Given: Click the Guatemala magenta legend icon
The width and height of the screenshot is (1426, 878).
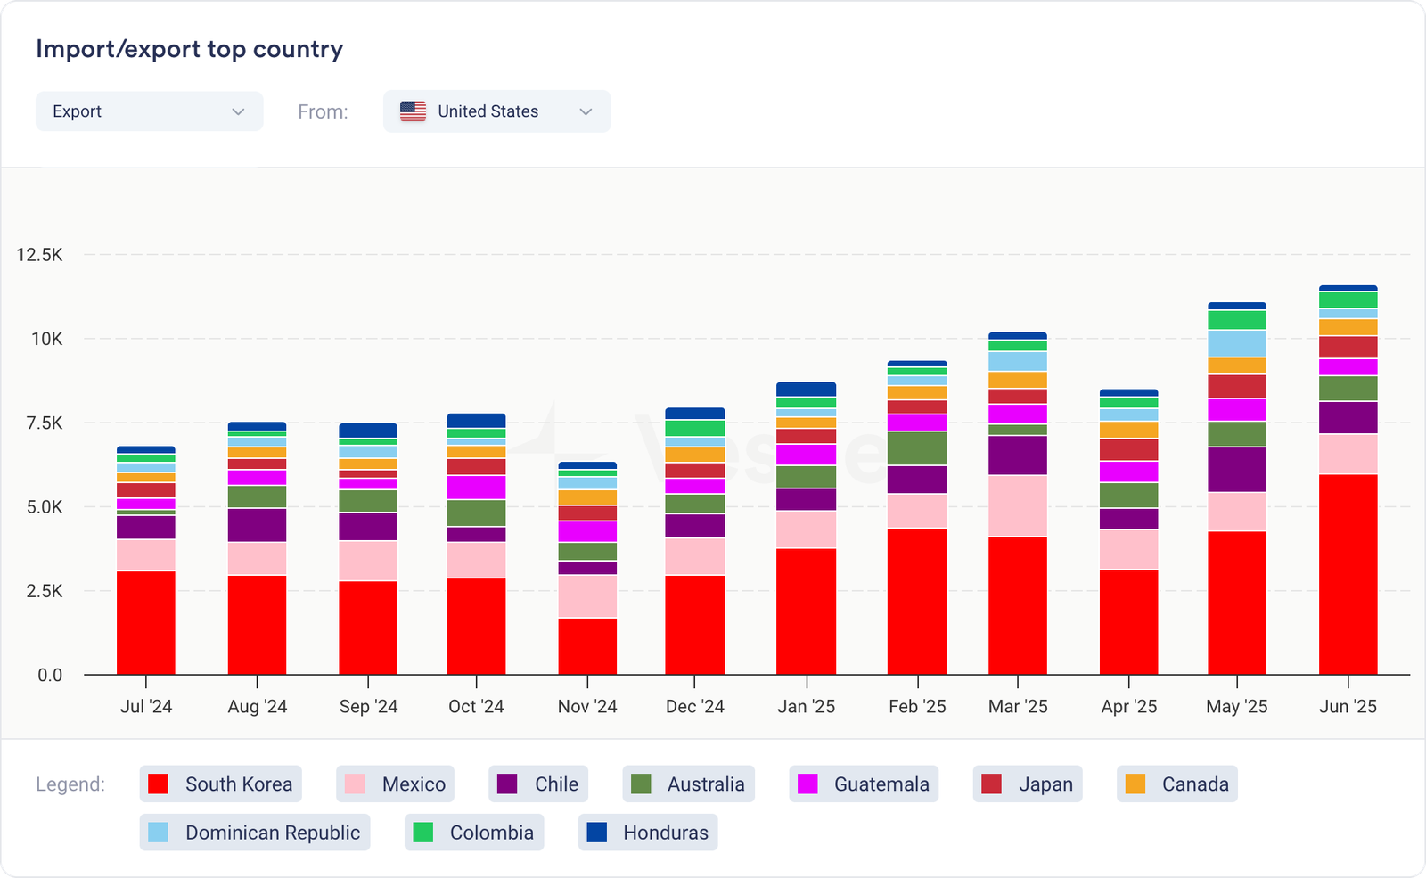Looking at the screenshot, I should (807, 784).
